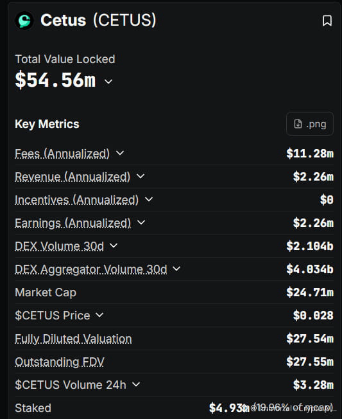Download Key Metrics as .png

pyautogui.click(x=310, y=124)
